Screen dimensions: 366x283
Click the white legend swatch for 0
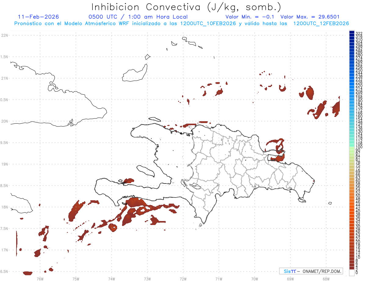click(x=352, y=273)
